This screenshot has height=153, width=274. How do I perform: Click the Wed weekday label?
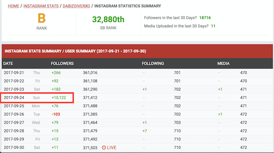pos(36,123)
